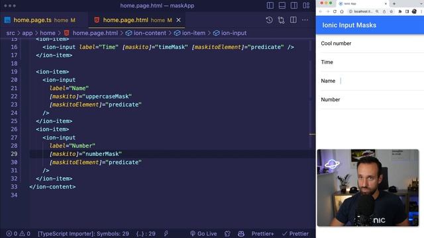Screen dimensions: 424x238
Task: Click the share icon in address bar
Action: tap(384, 12)
